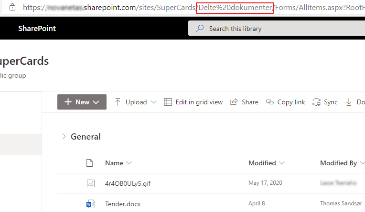Click the Upload arrow icon

point(118,102)
